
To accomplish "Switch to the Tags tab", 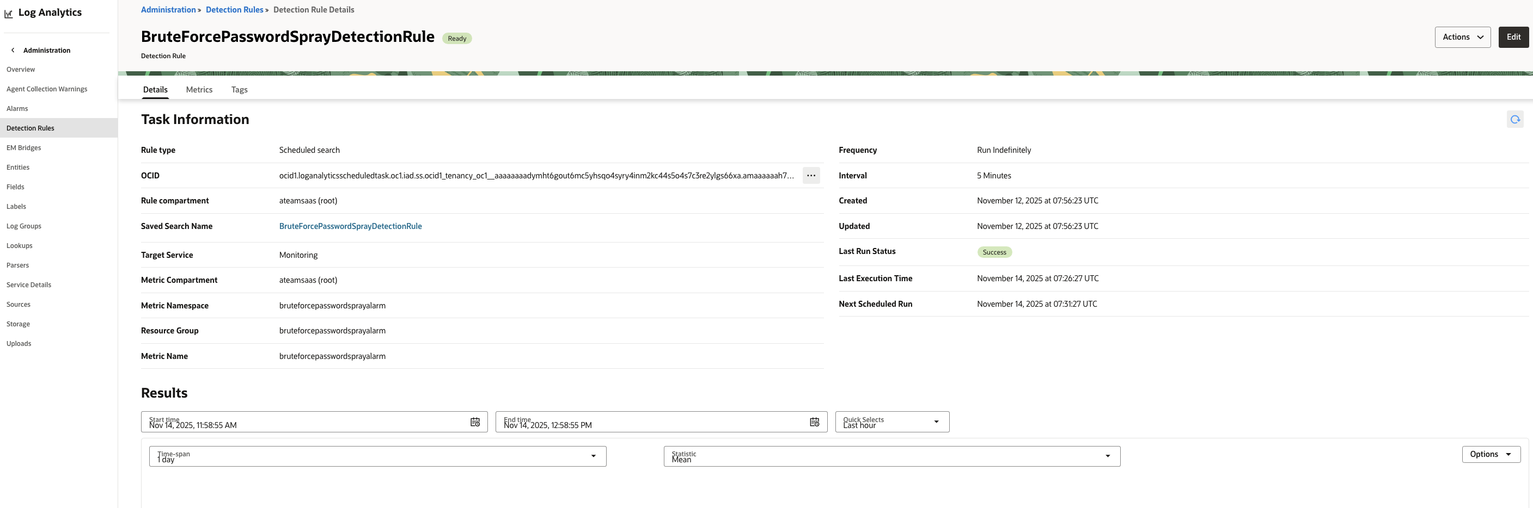I will coord(239,90).
